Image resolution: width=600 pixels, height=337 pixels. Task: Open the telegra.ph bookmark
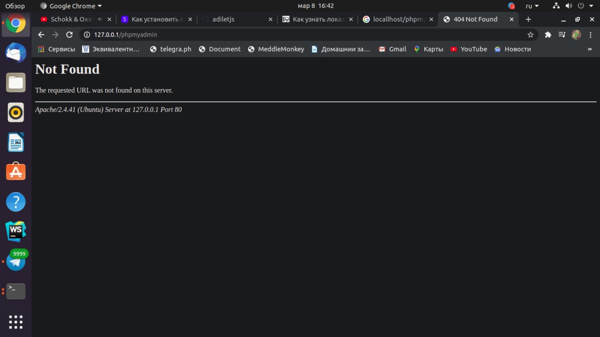click(x=171, y=49)
